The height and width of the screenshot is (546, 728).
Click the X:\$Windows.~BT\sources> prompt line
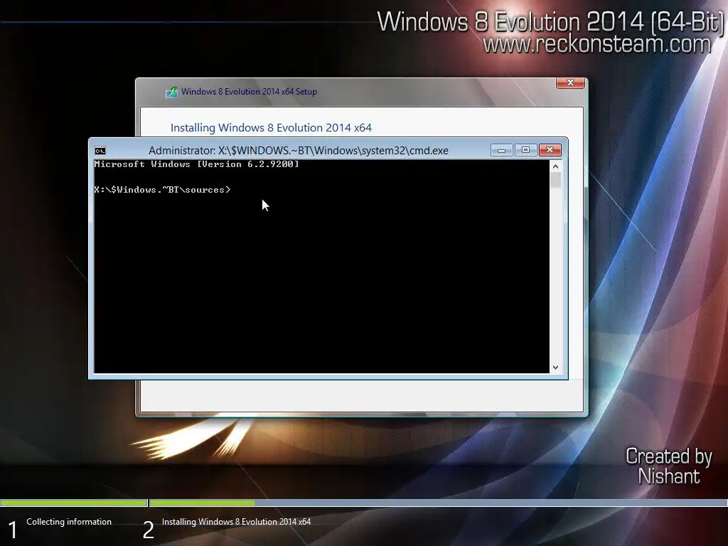[162, 189]
